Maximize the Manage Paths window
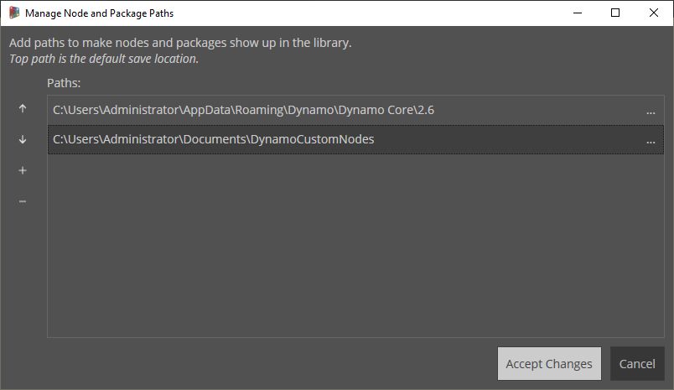 [x=615, y=13]
